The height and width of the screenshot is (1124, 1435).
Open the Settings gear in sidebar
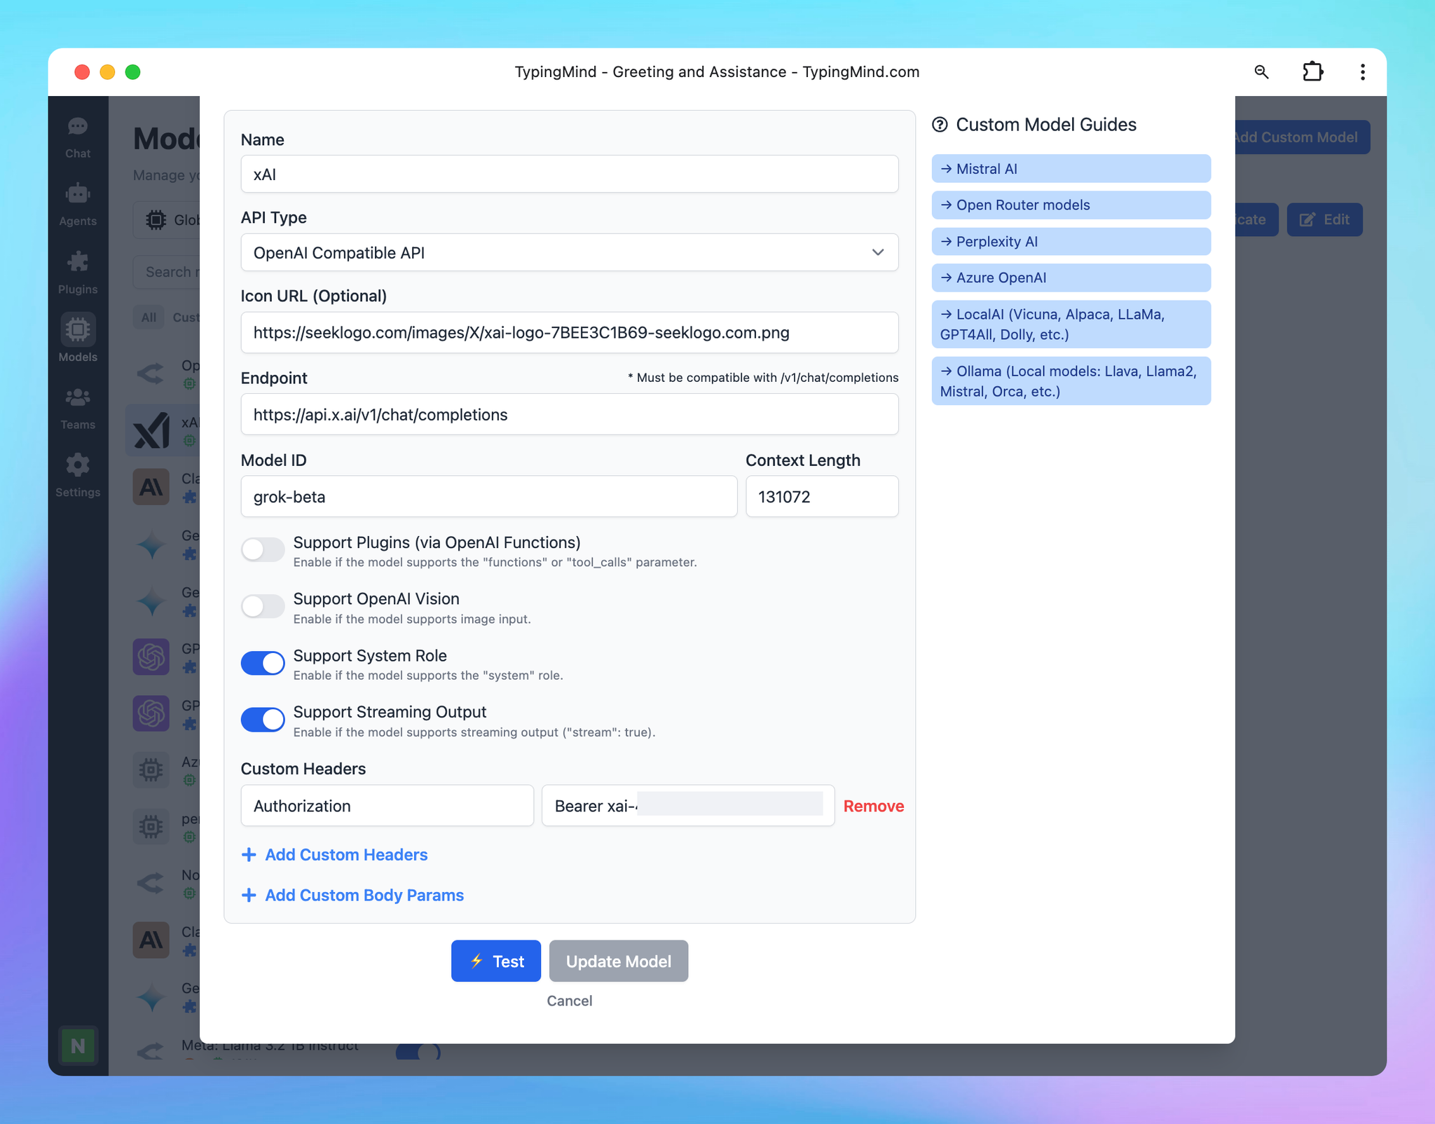tap(78, 477)
